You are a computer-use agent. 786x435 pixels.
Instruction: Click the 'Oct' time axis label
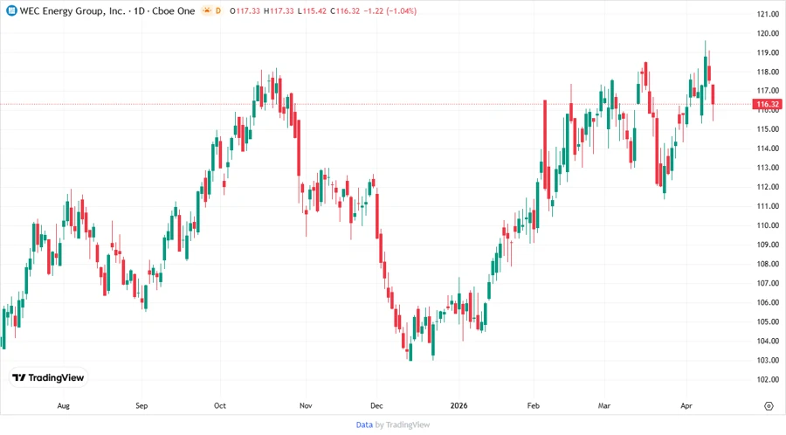pos(219,405)
